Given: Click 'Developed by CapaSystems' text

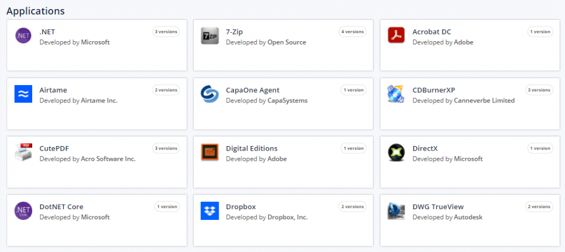Looking at the screenshot, I should click(267, 101).
